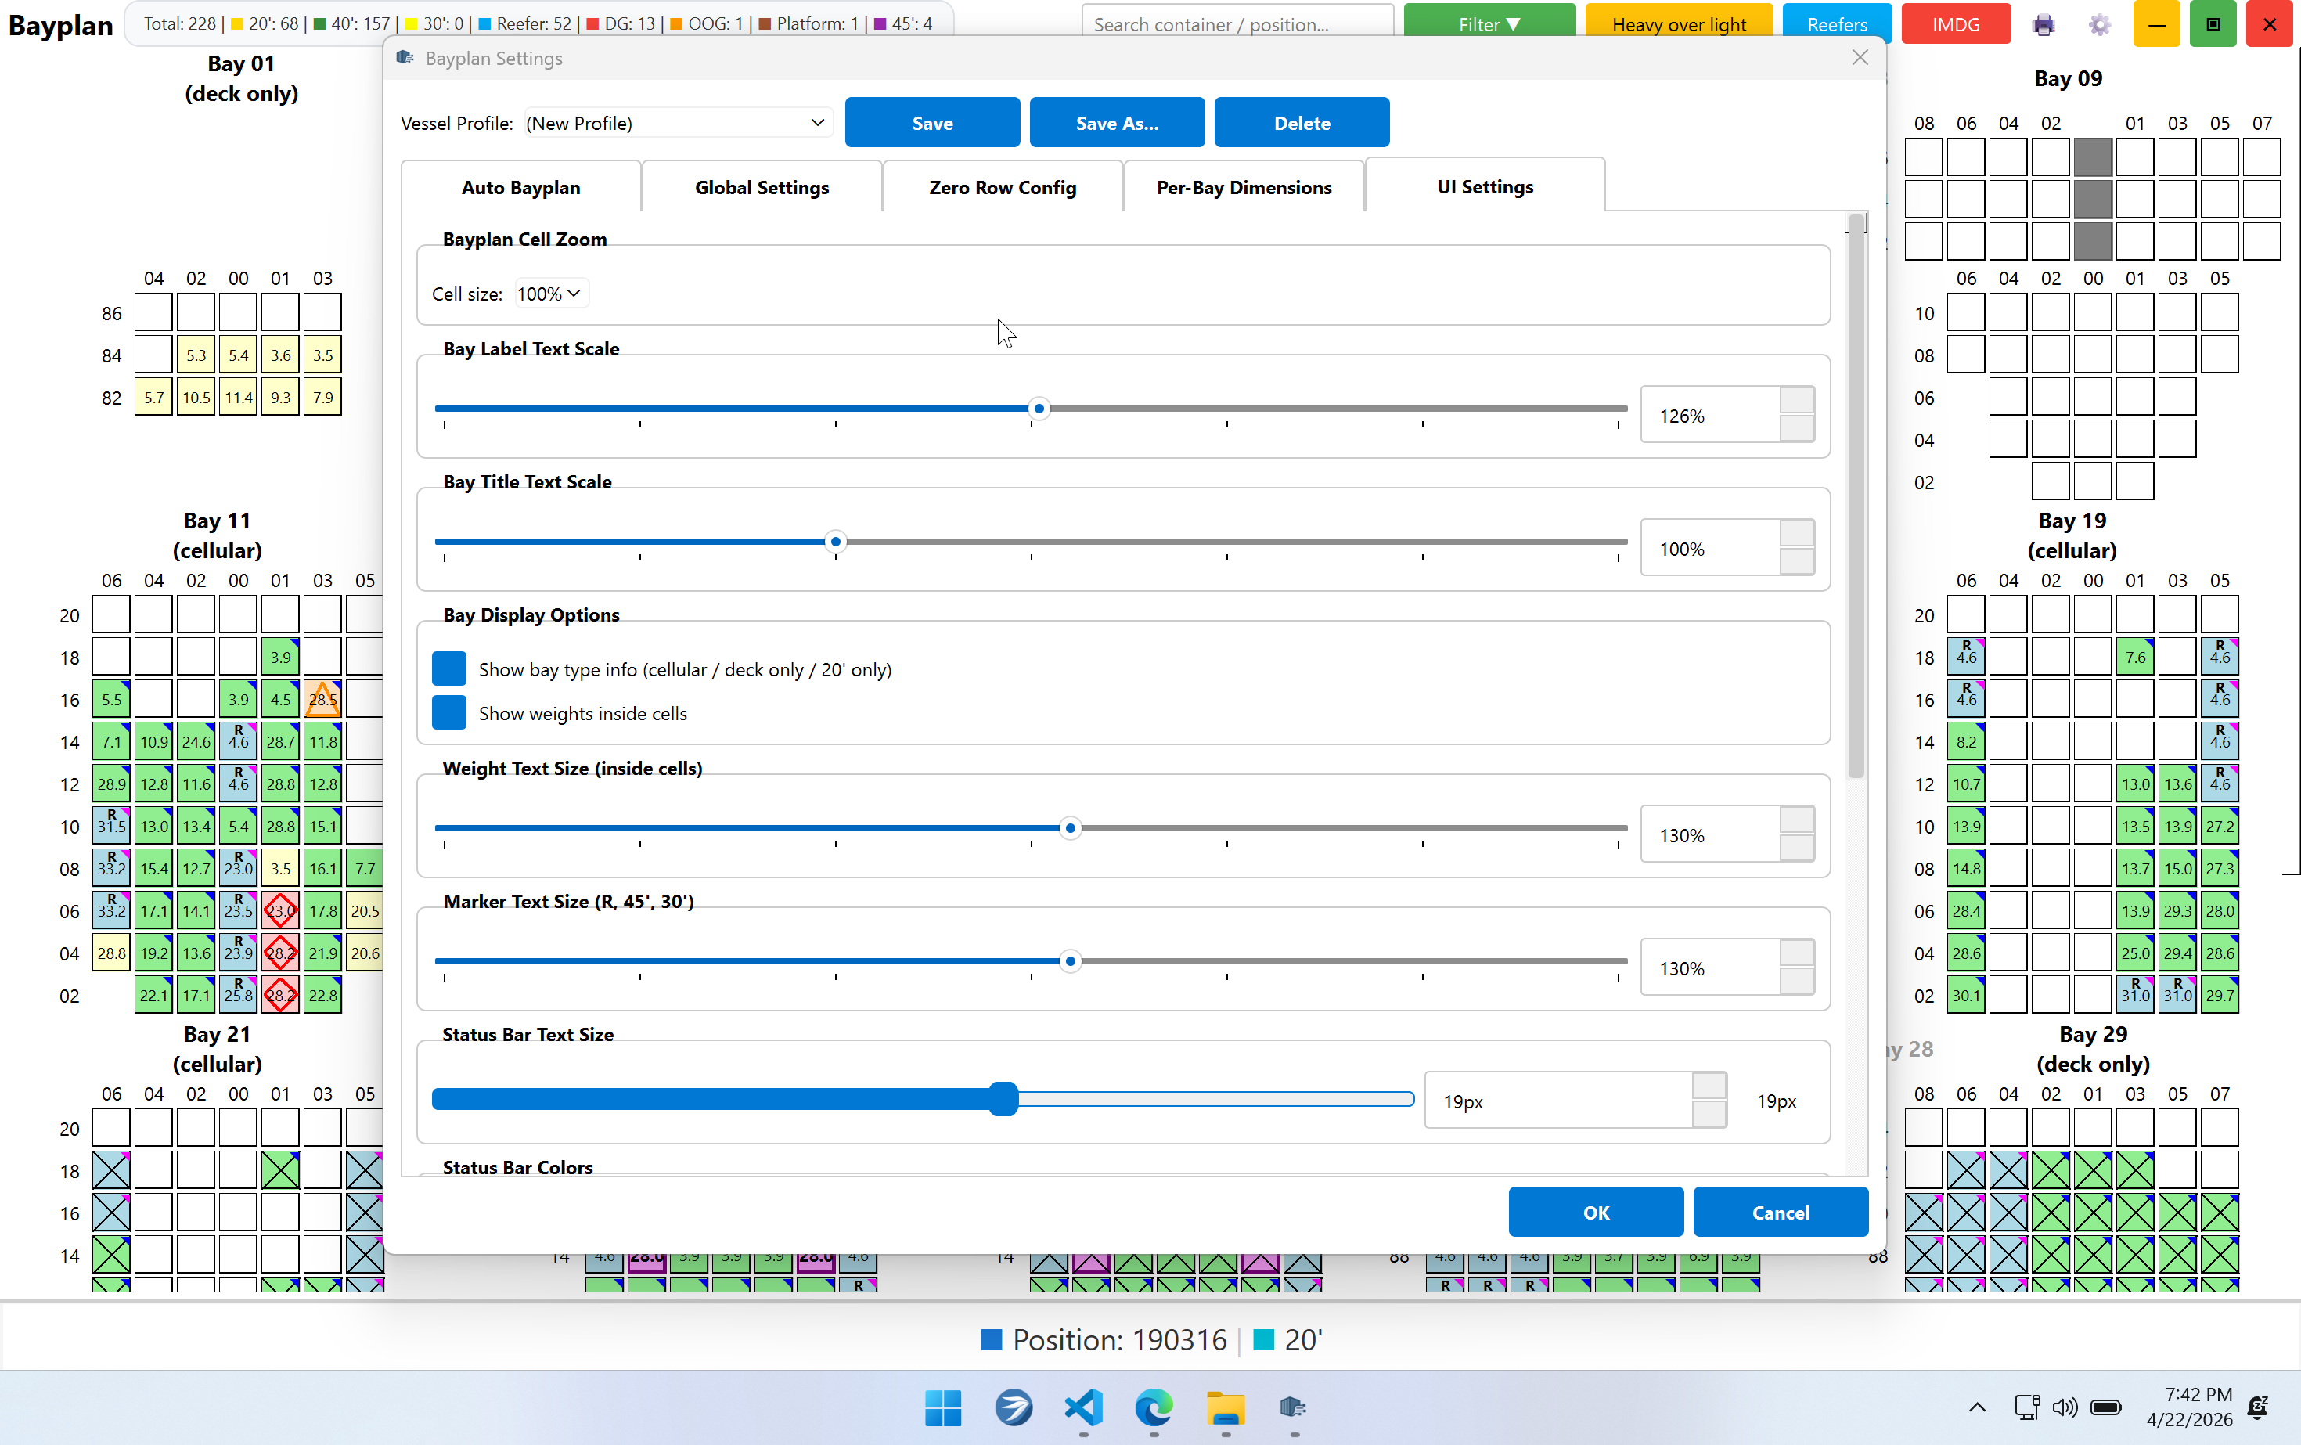This screenshot has height=1445, width=2301.
Task: Switch to the Per-Bay Dimensions tab
Action: click(1243, 187)
